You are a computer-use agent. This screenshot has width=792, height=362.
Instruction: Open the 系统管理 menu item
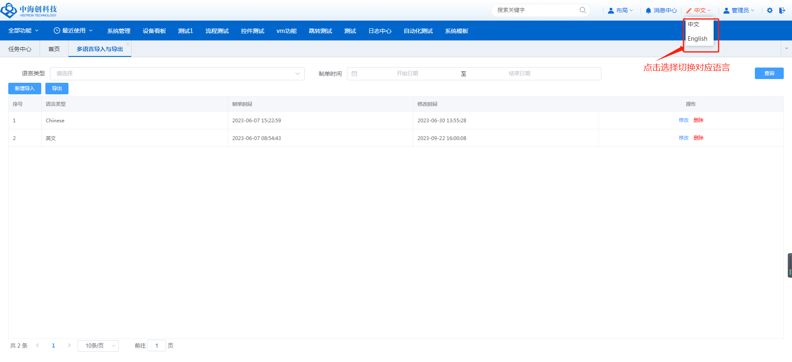(x=119, y=31)
